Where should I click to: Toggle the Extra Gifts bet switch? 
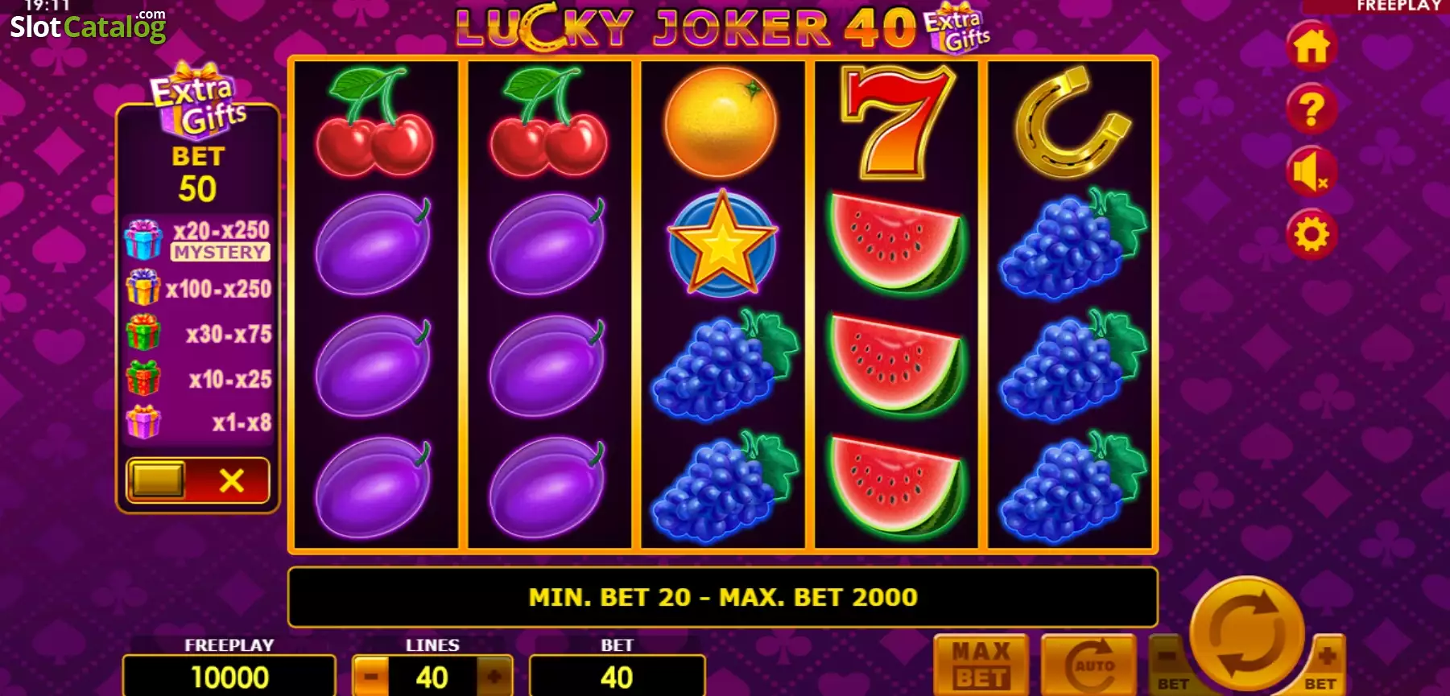pyautogui.click(x=198, y=480)
